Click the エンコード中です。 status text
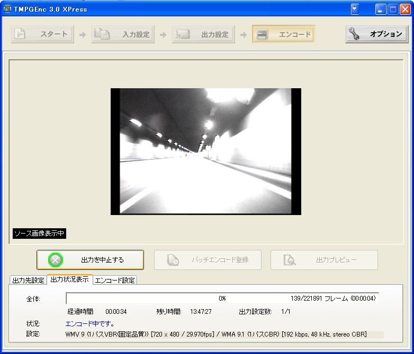414x354 pixels. point(90,324)
